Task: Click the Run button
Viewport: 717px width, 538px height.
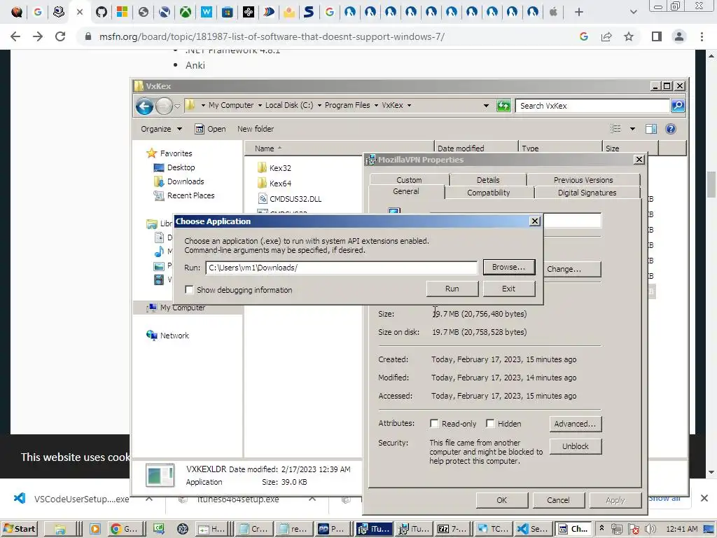Action: click(x=452, y=289)
